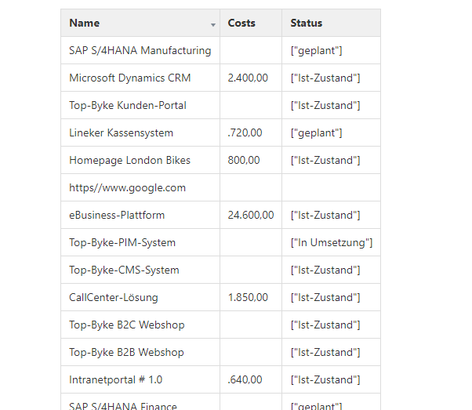
Task: Open the Microsoft Dynamics CRM entry
Action: [x=129, y=78]
